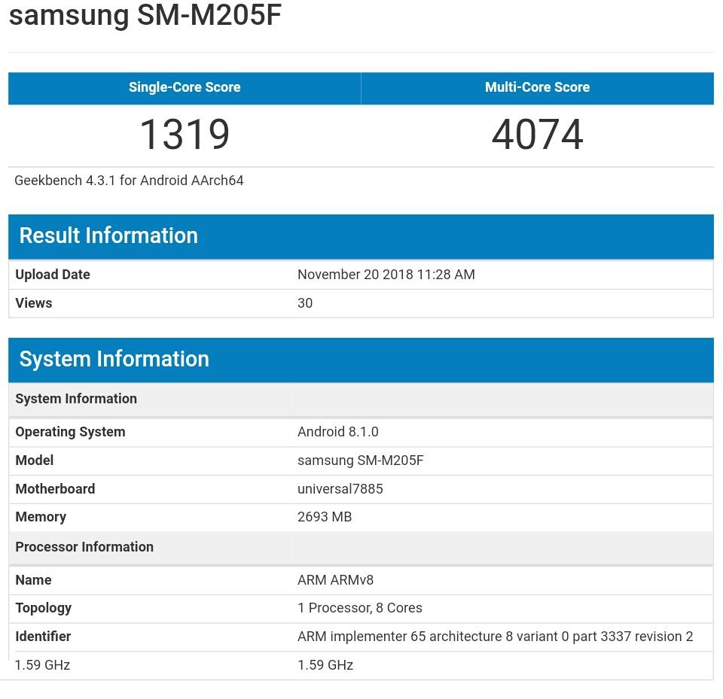Select the Single-Core Score header

(184, 87)
